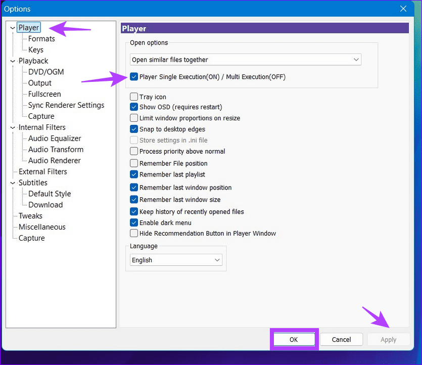
Task: Select the Tweaks settings page
Action: click(31, 216)
